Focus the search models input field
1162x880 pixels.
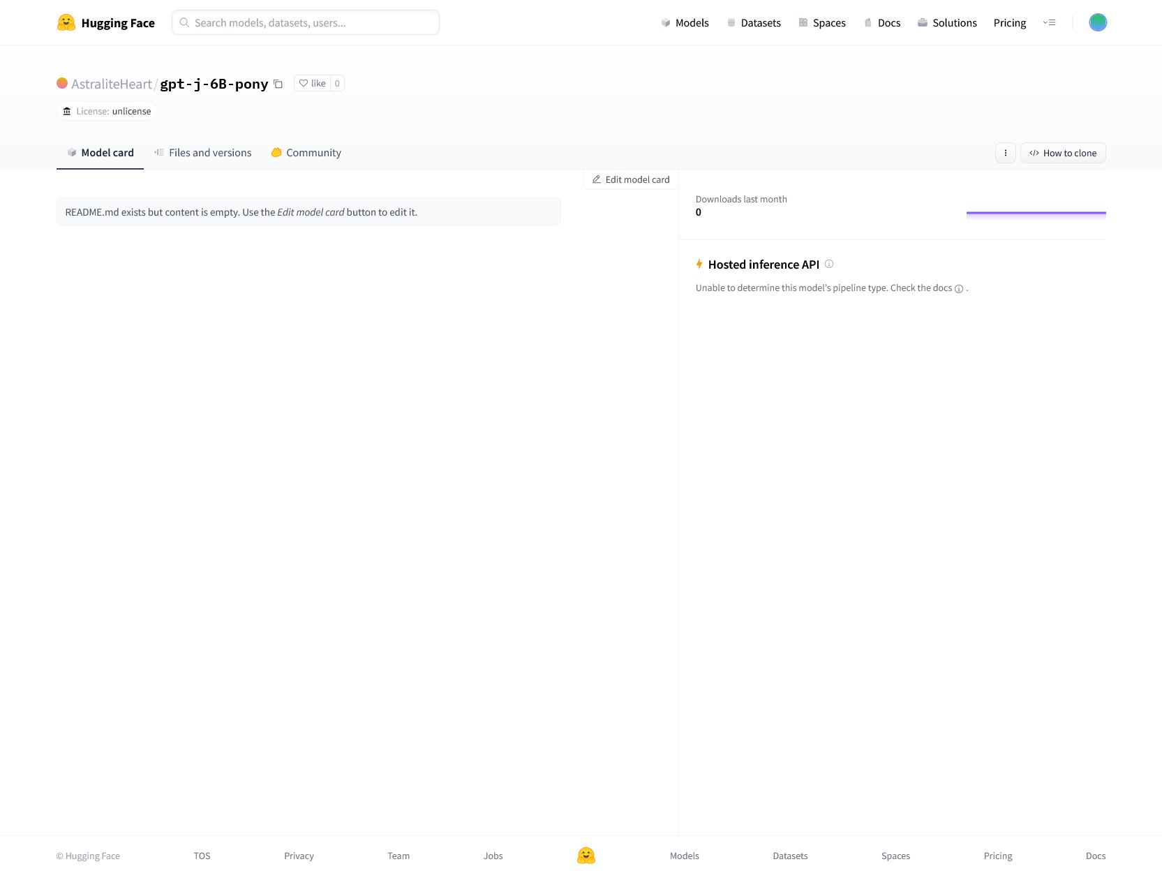(306, 22)
